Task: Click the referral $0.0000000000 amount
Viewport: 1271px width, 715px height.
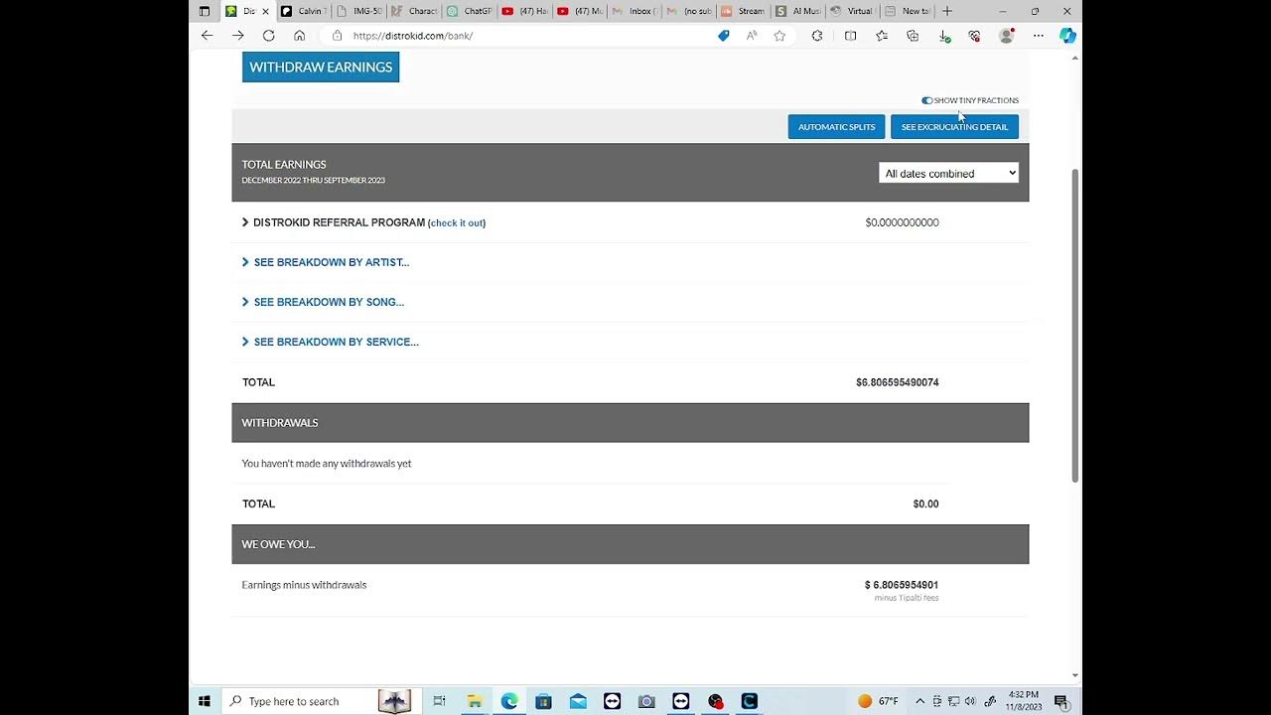Action: pyautogui.click(x=902, y=222)
